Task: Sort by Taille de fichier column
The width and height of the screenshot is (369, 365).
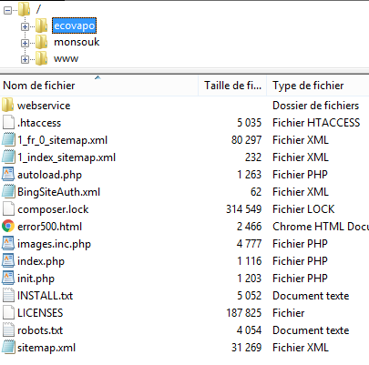Action: (232, 86)
